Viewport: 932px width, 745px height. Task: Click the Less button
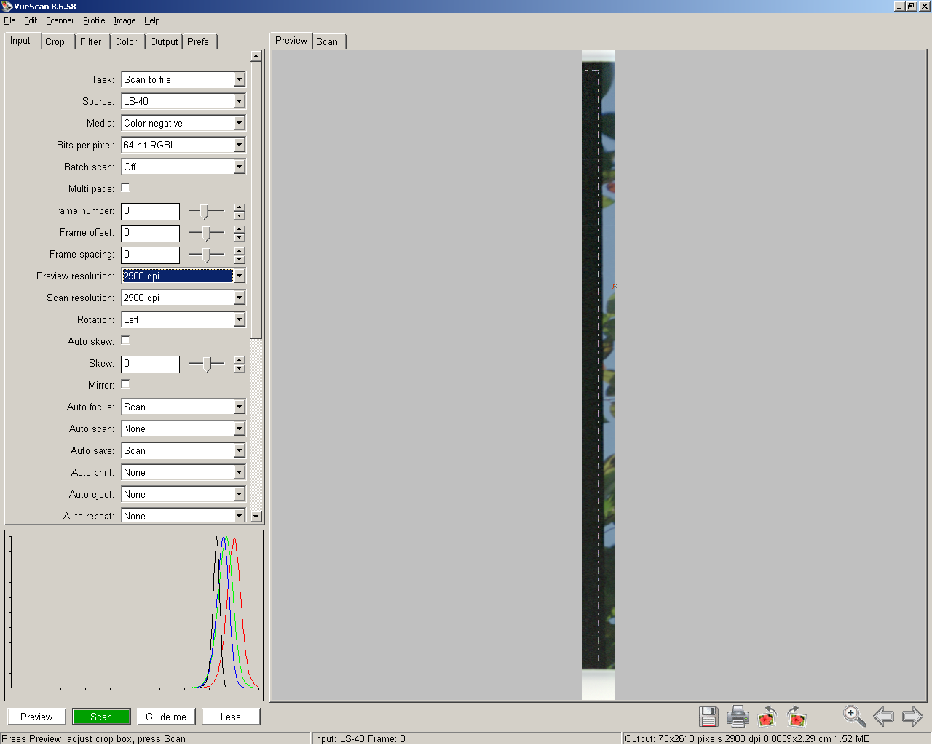pyautogui.click(x=231, y=717)
